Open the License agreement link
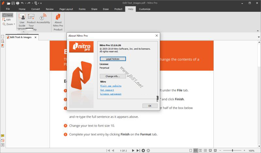Screen dimensions: 261x153 coord(111,94)
